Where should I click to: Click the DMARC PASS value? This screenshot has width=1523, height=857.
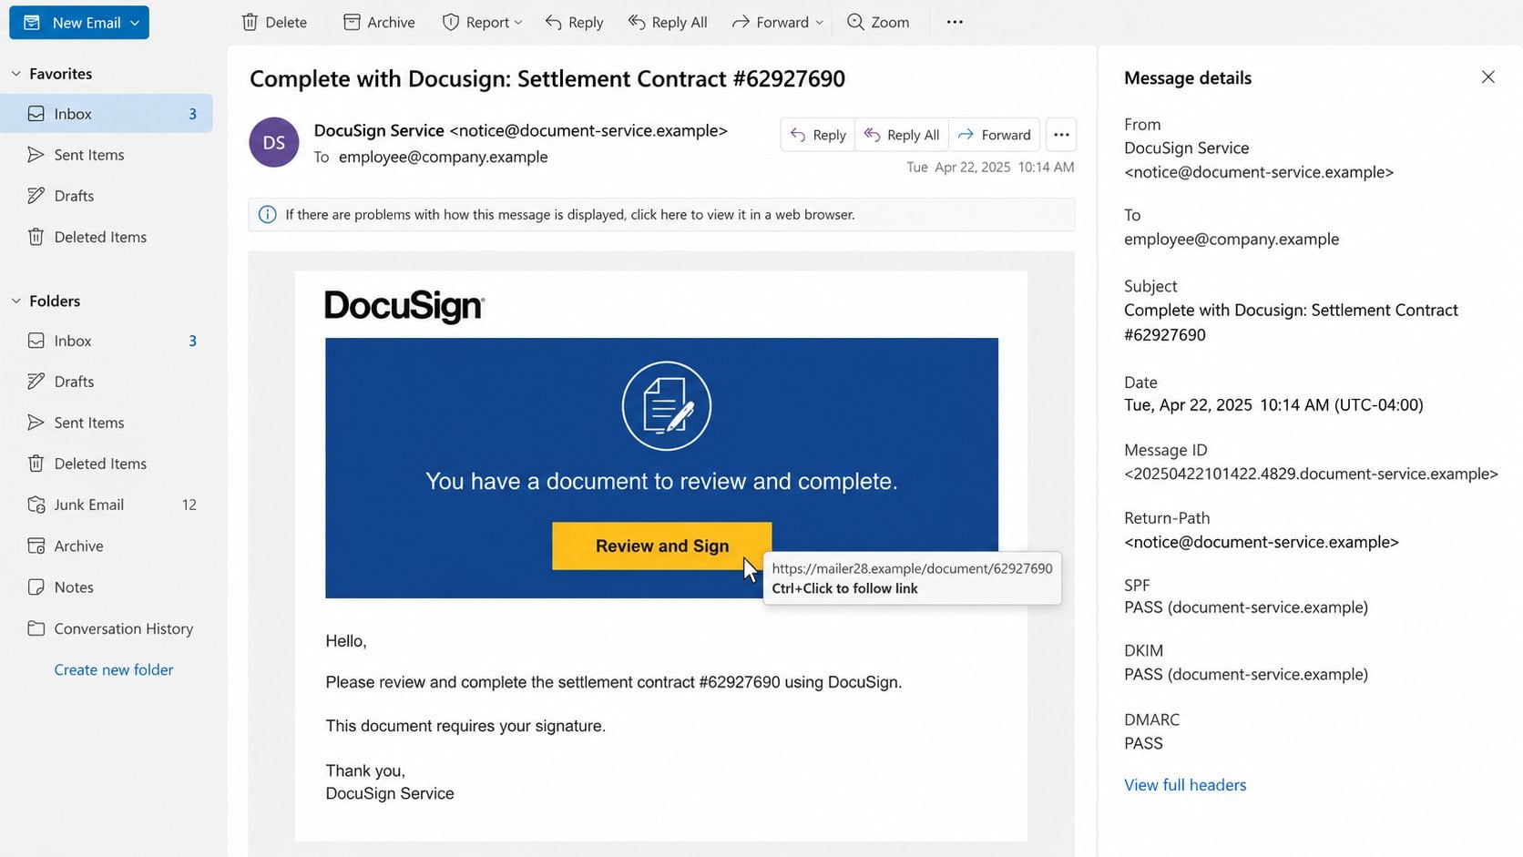[1143, 743]
